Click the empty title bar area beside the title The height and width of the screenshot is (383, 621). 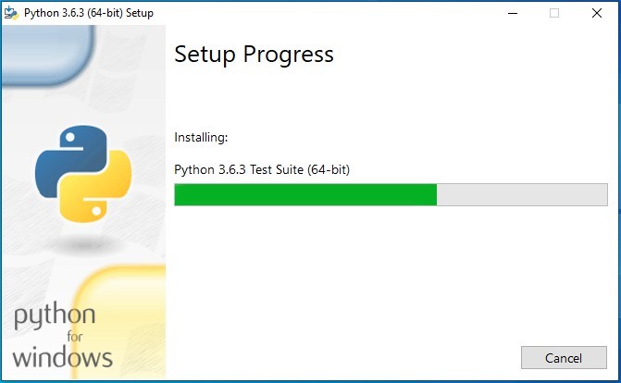click(324, 13)
